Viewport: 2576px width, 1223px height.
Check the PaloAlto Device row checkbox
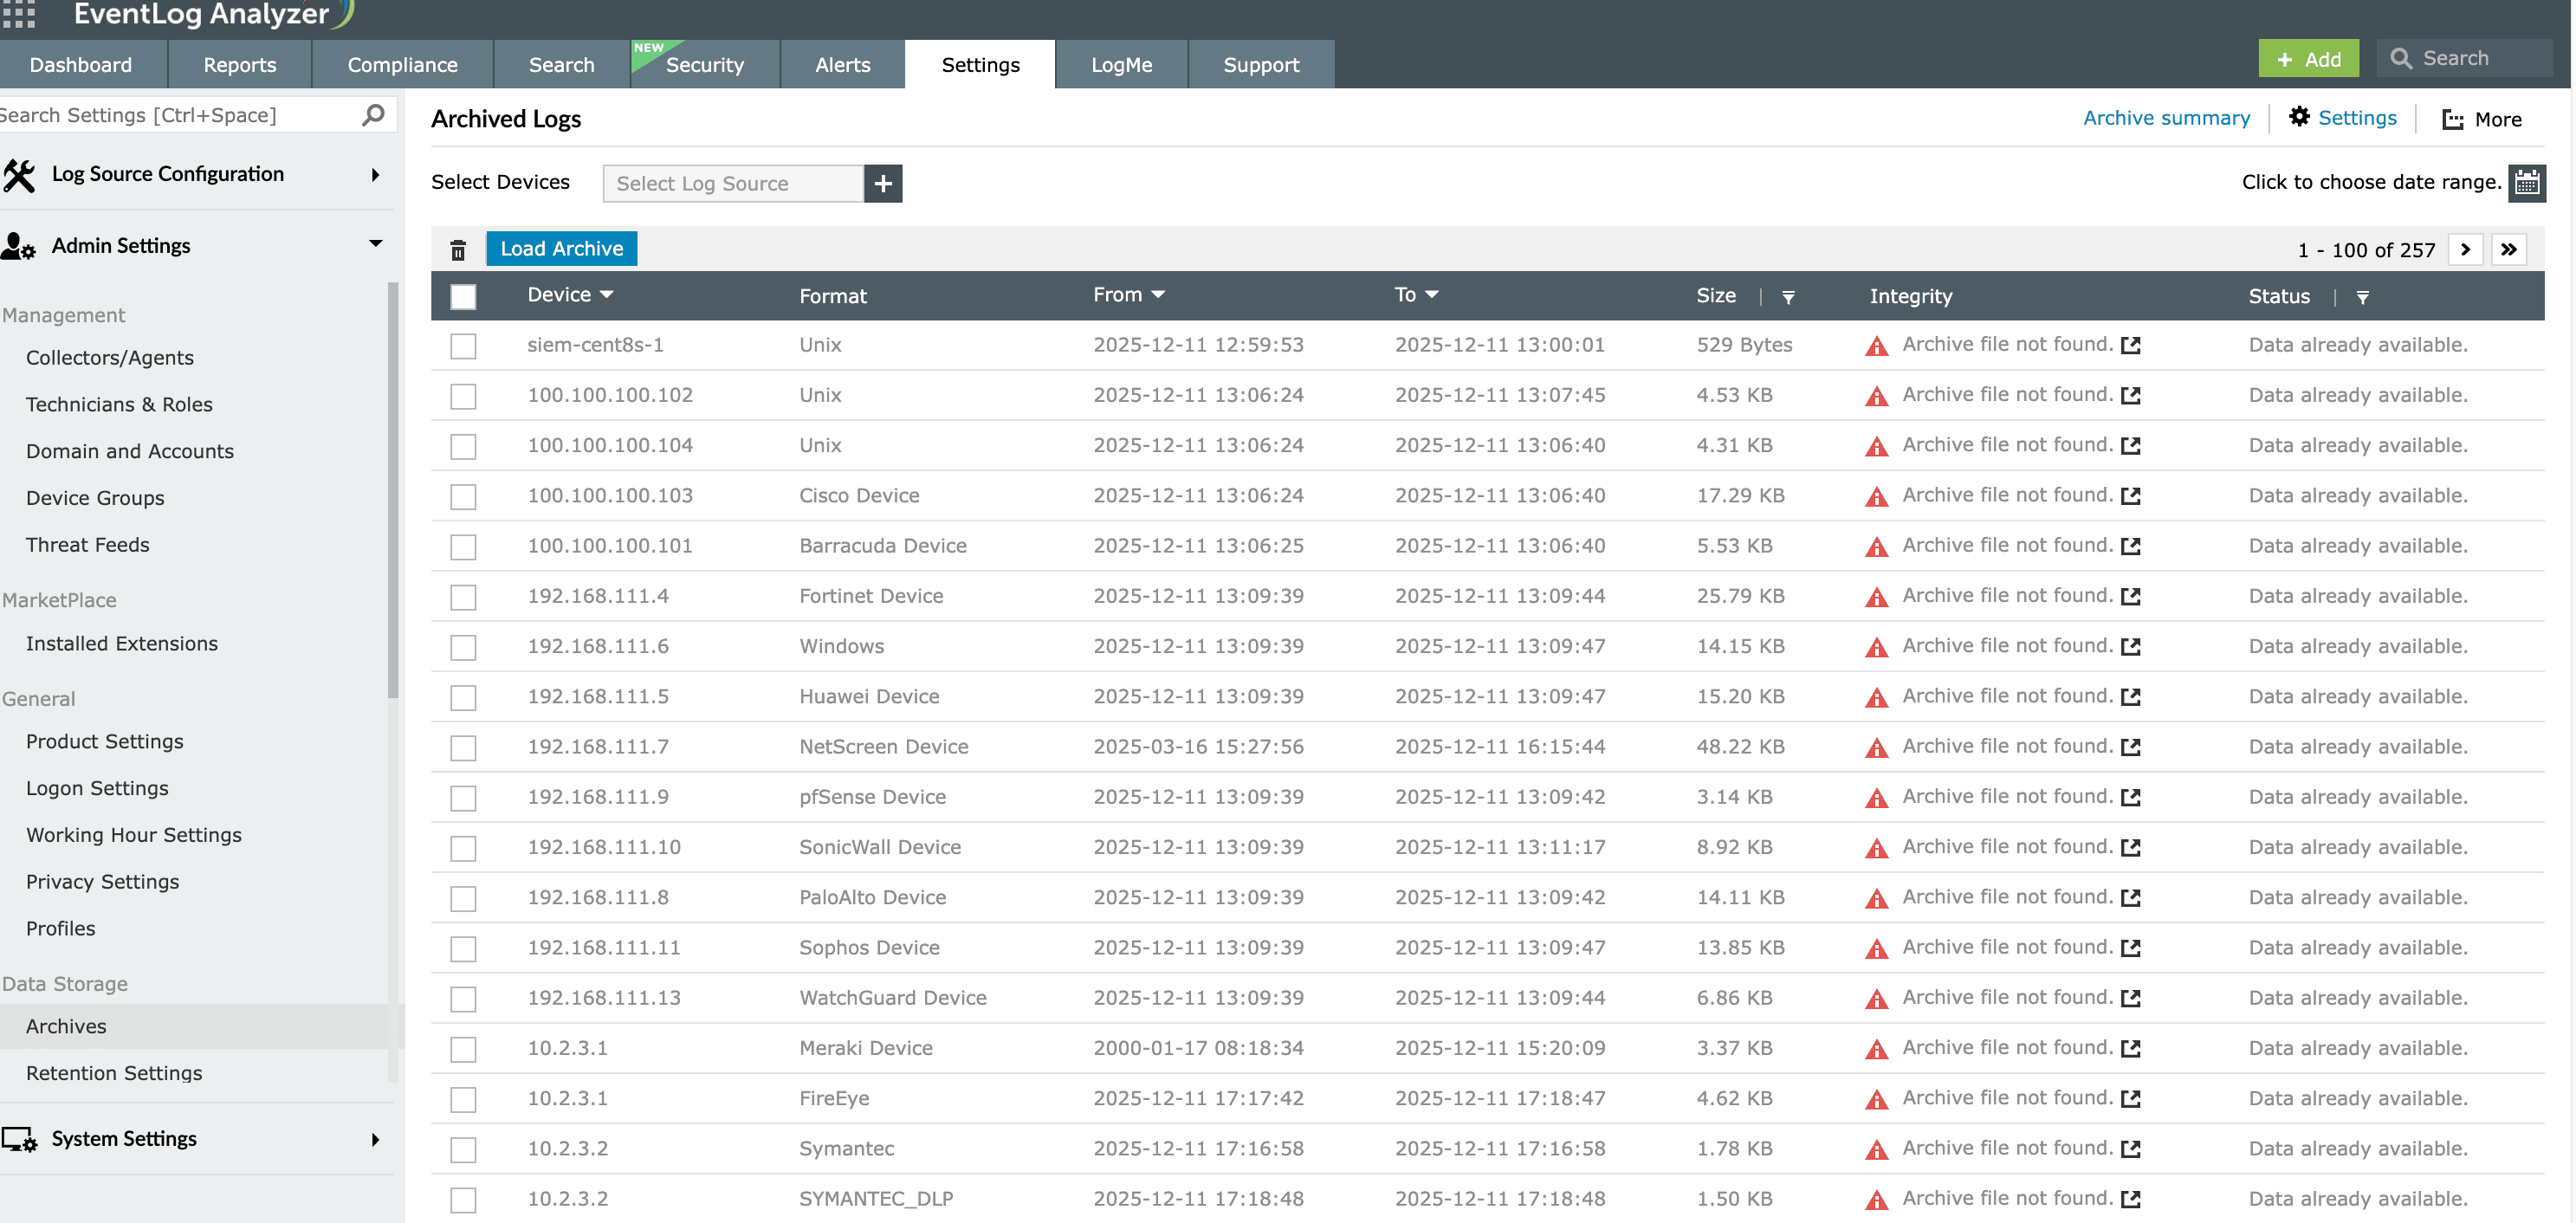(463, 898)
